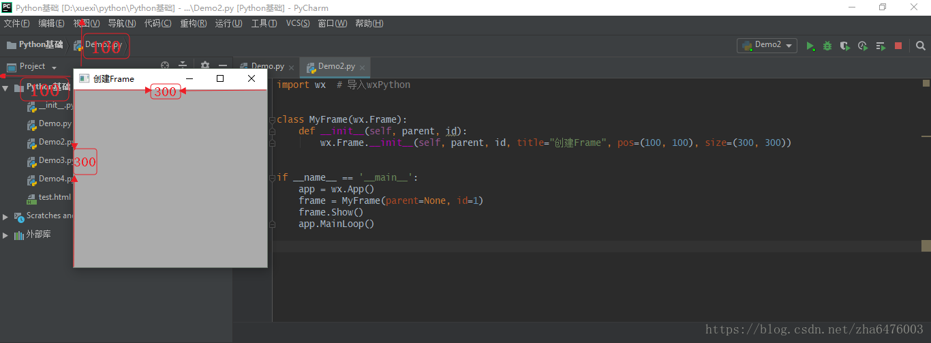Viewport: 931px width, 343px height.
Task: Click the inspection indicator square in editor
Action: (x=926, y=83)
